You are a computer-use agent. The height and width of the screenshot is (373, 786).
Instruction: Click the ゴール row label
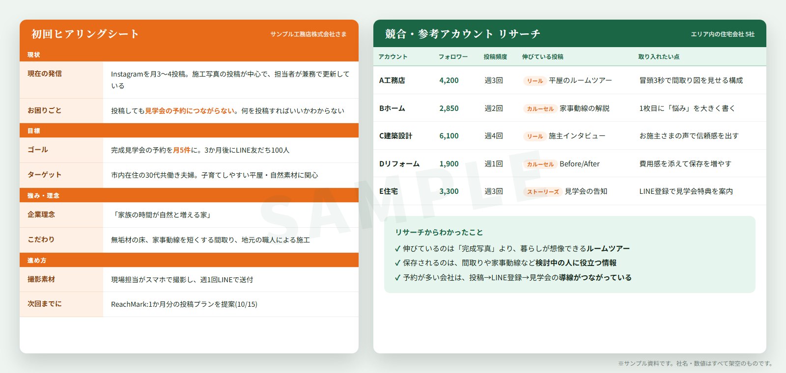point(38,150)
